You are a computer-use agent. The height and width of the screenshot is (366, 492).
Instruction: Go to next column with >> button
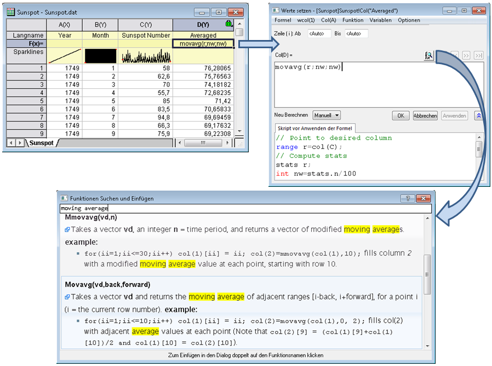(x=466, y=55)
